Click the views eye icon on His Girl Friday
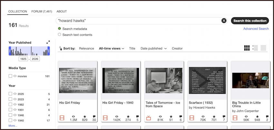Screen dimensions: 274x130 point(73,117)
